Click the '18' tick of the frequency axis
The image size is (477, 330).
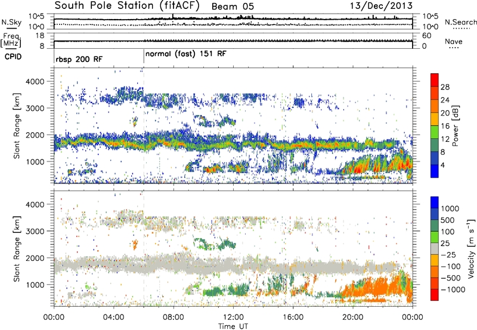pyautogui.click(x=39, y=36)
